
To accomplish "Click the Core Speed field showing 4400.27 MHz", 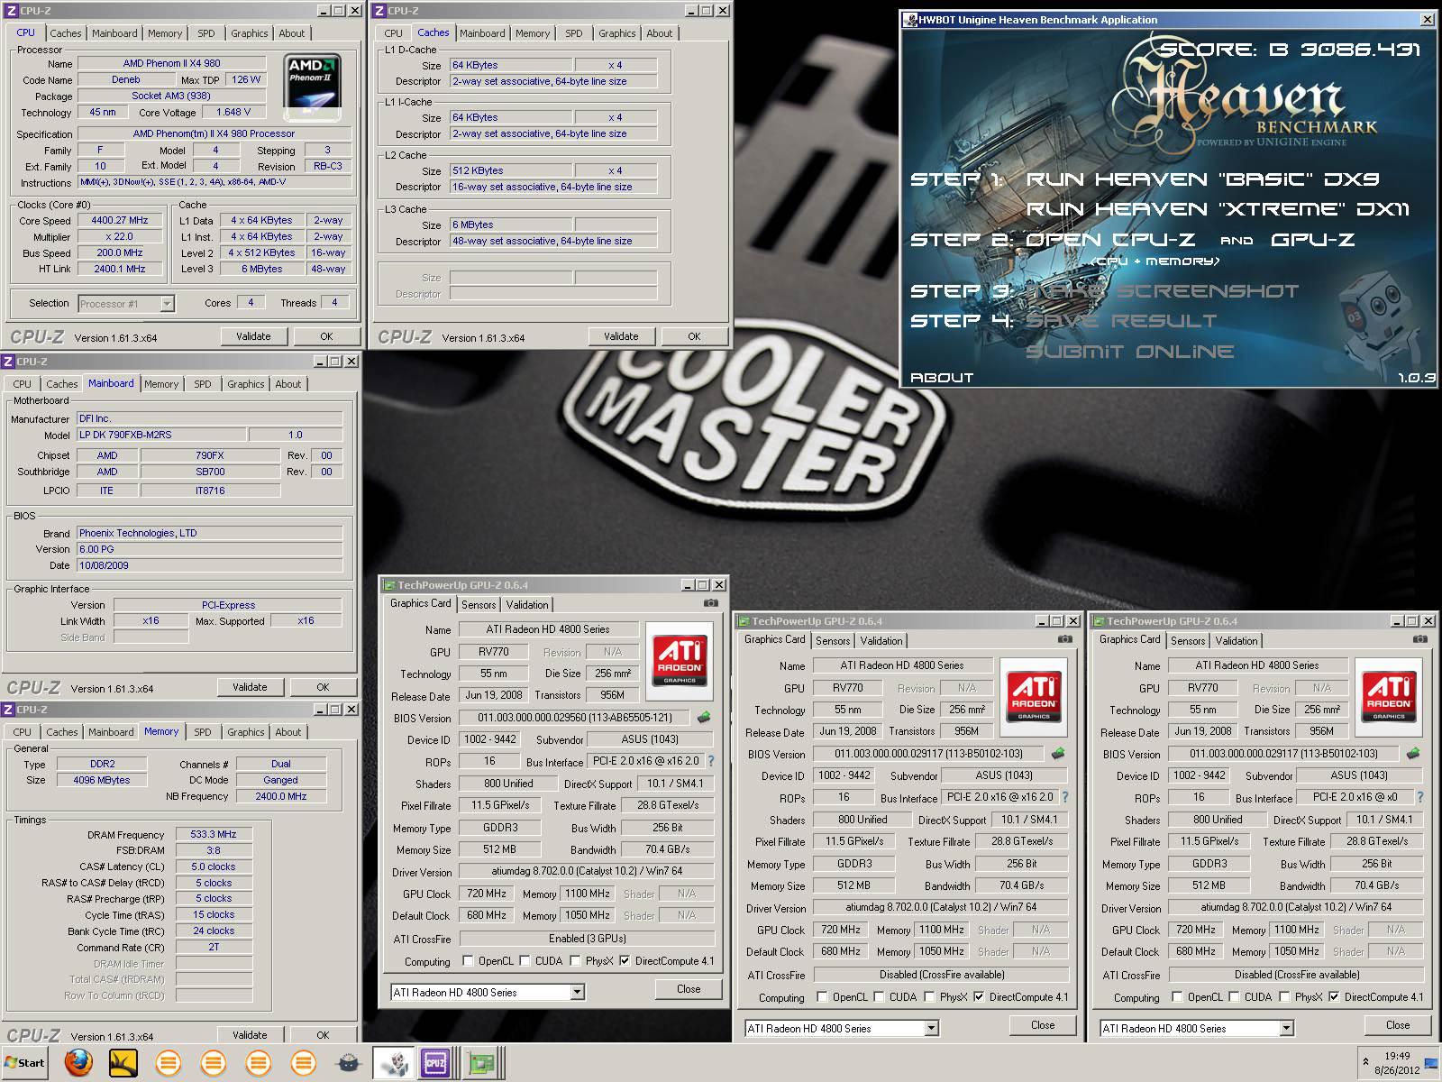I will 120,220.
